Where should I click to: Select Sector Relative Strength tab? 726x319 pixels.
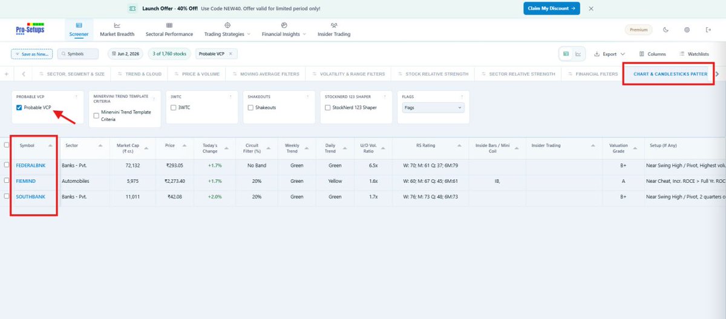click(x=518, y=74)
